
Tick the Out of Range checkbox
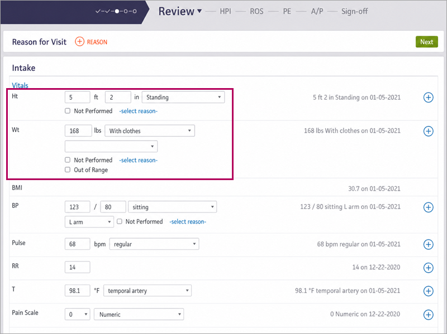pyautogui.click(x=68, y=170)
